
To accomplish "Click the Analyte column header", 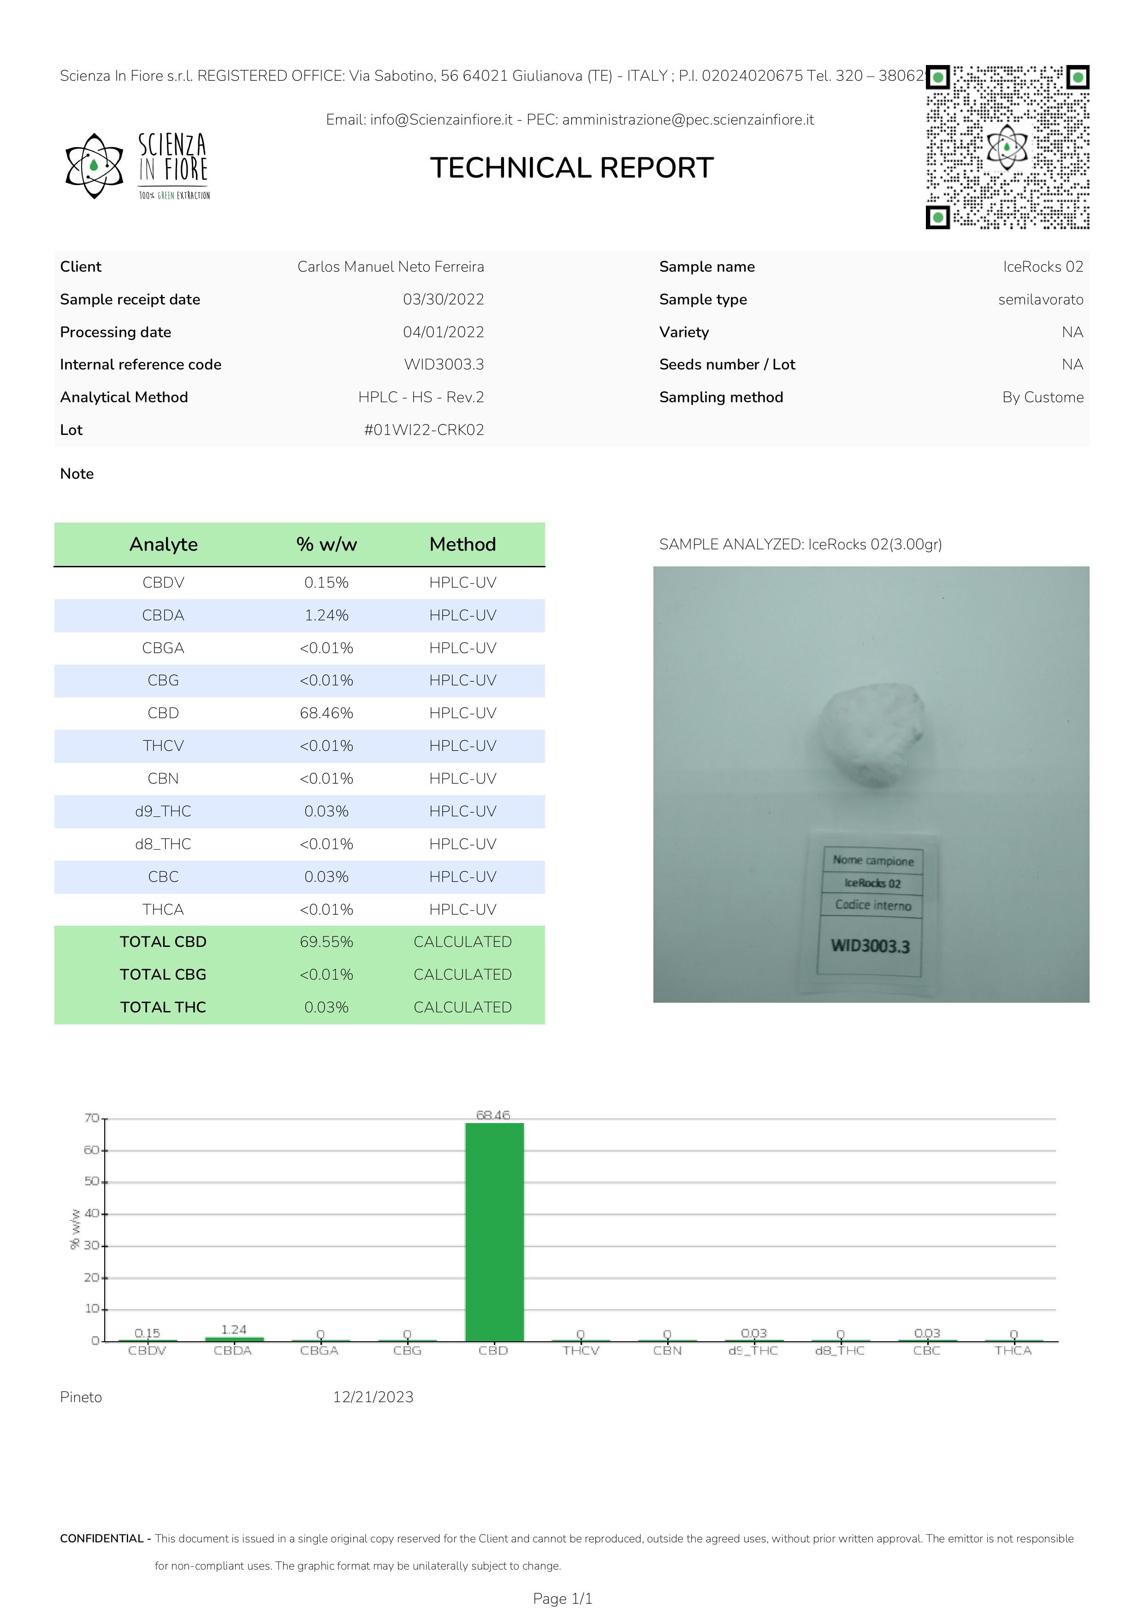I will tap(163, 544).
